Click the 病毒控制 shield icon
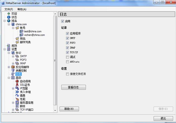 click(13, 70)
